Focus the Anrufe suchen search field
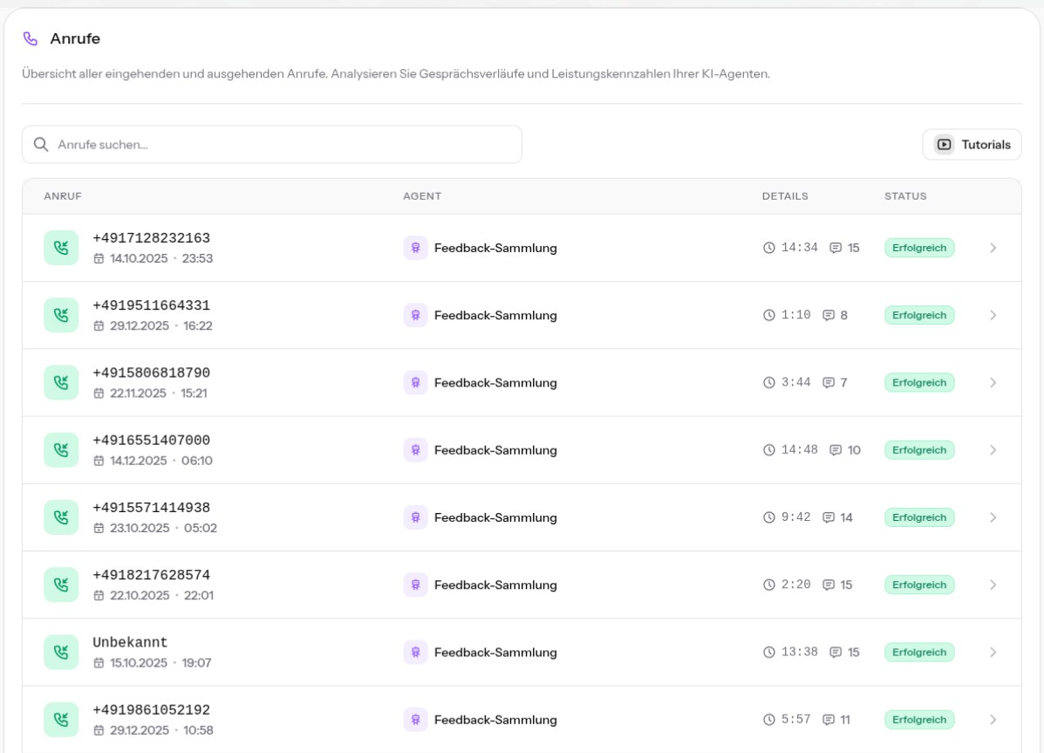This screenshot has height=753, width=1044. [x=279, y=145]
